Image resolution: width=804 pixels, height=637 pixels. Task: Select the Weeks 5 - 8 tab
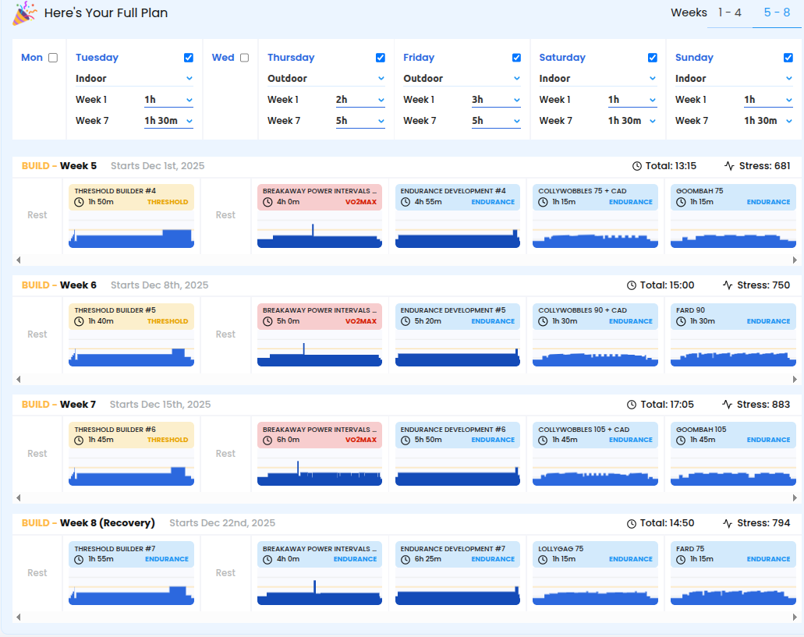777,13
